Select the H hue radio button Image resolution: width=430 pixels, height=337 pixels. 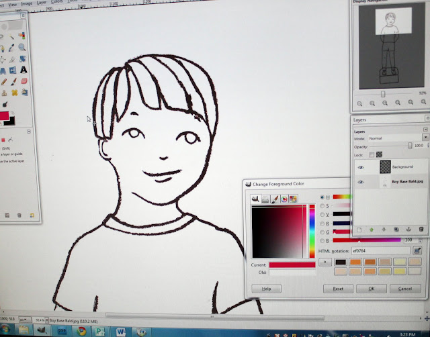[x=322, y=197]
